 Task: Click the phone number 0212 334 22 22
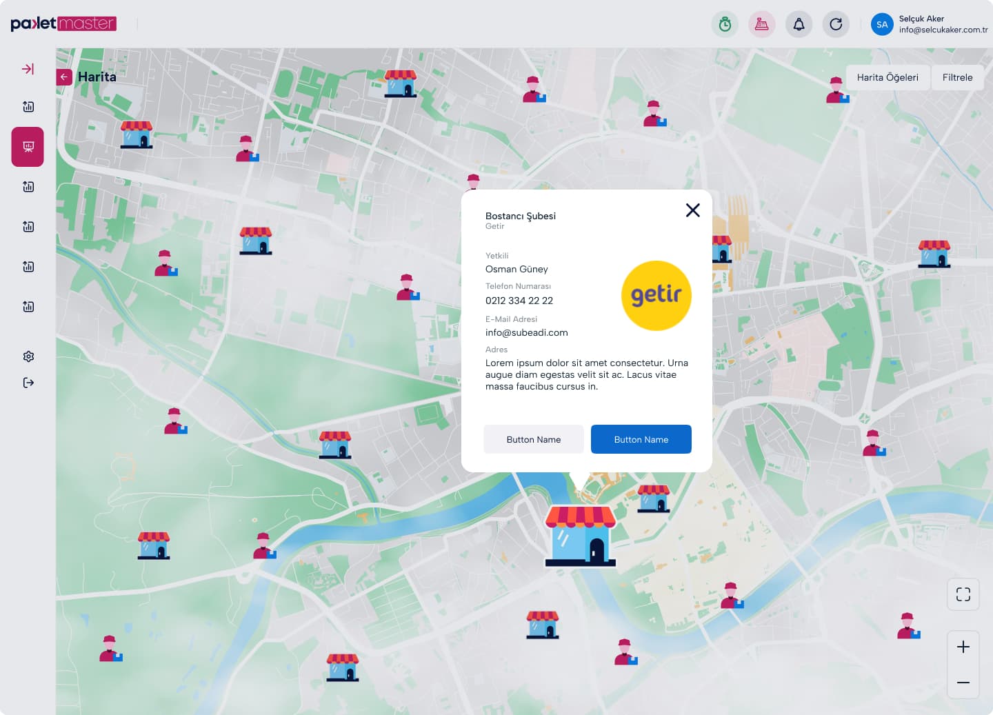(519, 301)
